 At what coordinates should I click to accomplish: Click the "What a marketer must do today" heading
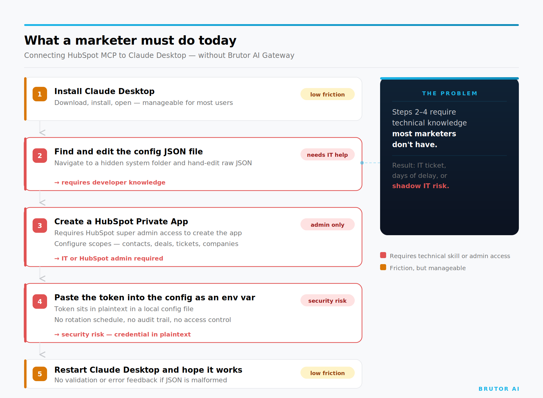tap(130, 40)
